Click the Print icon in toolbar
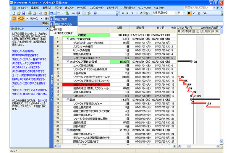This screenshot has width=233, height=153. [30, 13]
